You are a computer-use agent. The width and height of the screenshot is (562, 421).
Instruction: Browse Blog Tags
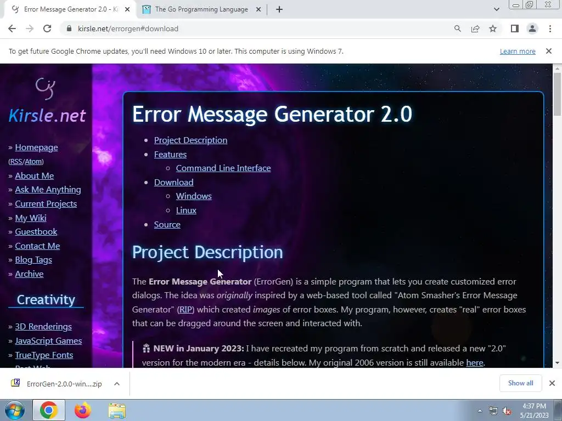click(x=33, y=259)
